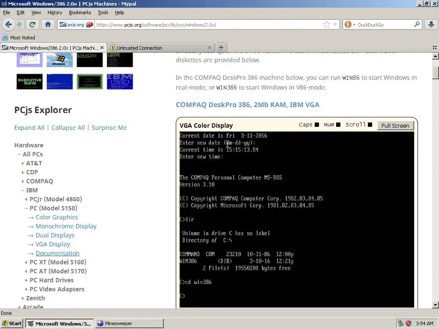This screenshot has height=329, width=439.
Task: Click the Windows Start button
Action: click(x=12, y=323)
